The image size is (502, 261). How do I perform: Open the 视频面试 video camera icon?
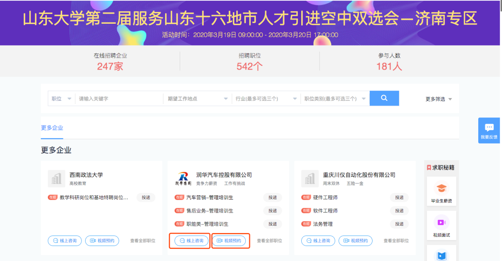[x=441, y=222]
